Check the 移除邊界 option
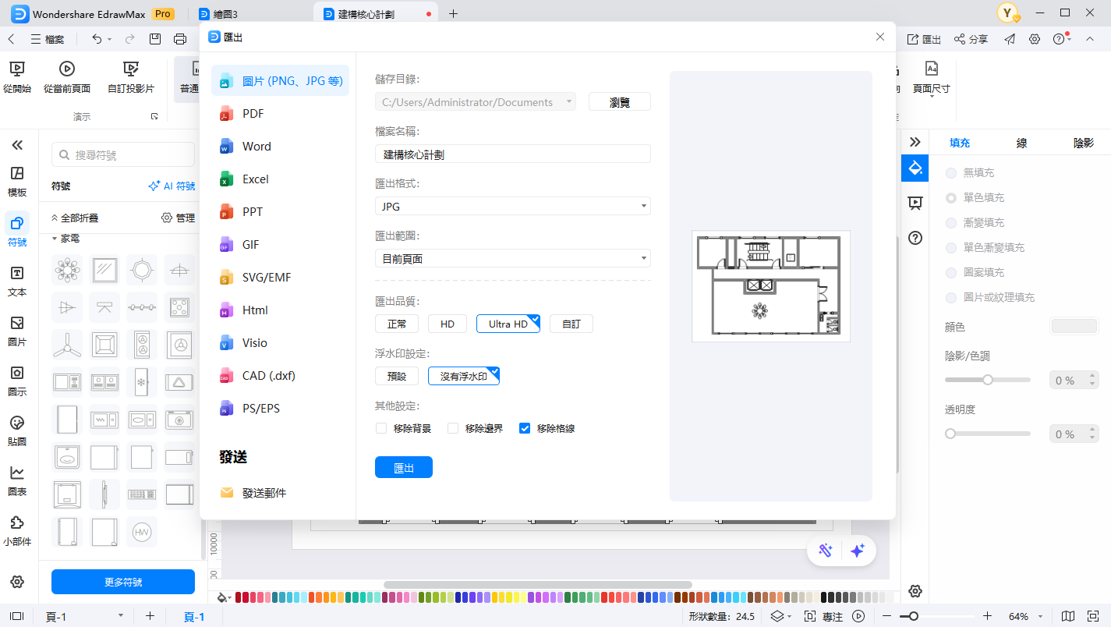The width and height of the screenshot is (1111, 627). pyautogui.click(x=453, y=427)
